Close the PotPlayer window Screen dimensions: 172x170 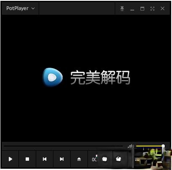[162, 8]
